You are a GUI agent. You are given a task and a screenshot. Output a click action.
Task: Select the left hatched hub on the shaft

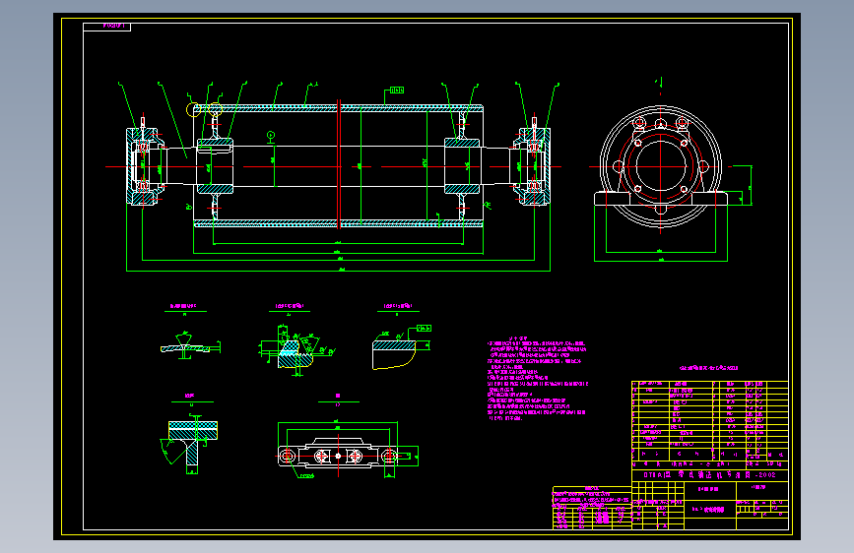[x=215, y=166]
